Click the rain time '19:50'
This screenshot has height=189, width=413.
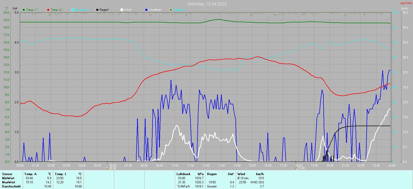[x=212, y=182]
